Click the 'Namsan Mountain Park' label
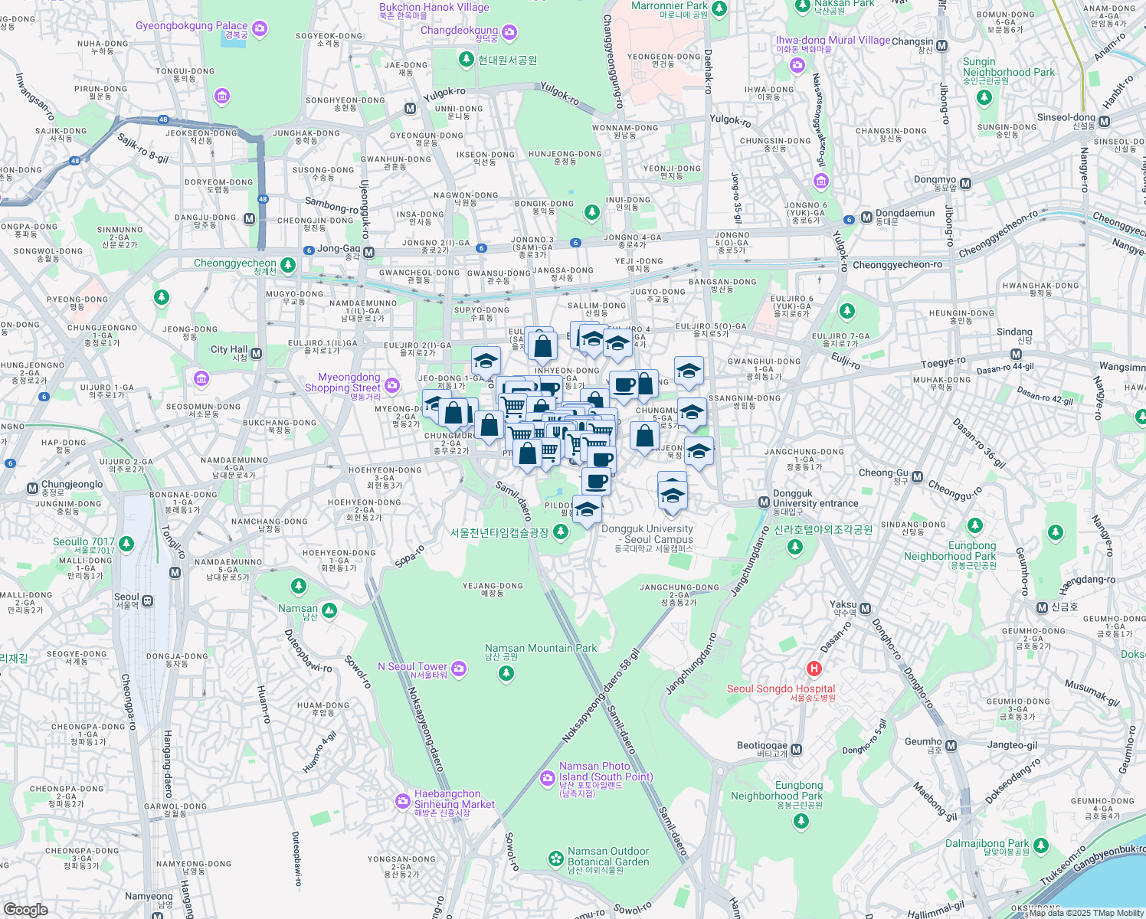Screen dimensions: 1146x919 click(541, 648)
